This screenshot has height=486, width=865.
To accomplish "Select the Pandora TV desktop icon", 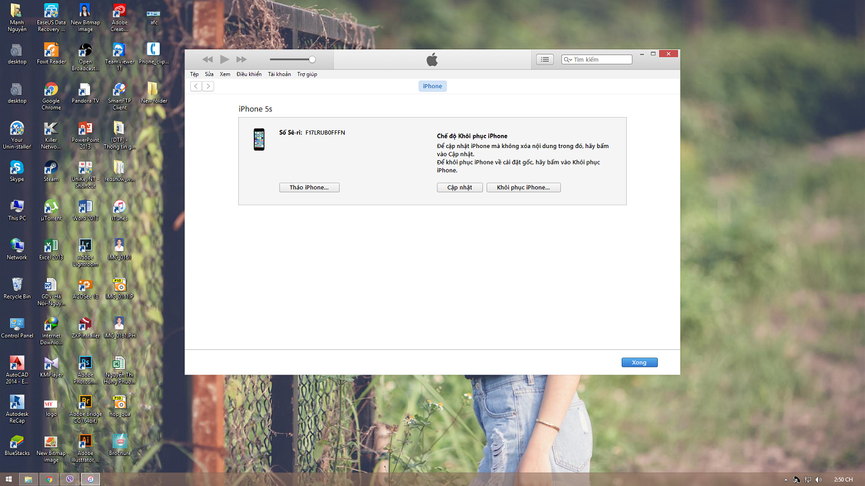I will [x=86, y=92].
